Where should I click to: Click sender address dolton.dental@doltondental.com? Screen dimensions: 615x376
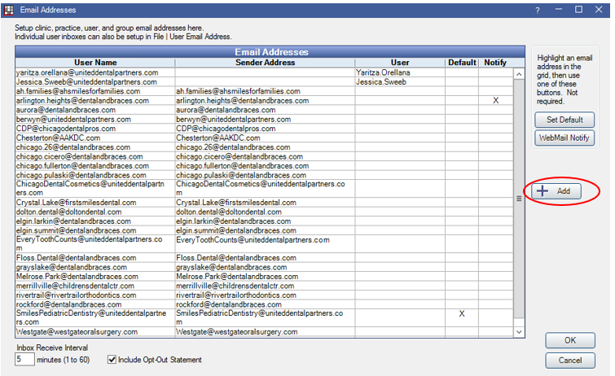coord(229,212)
